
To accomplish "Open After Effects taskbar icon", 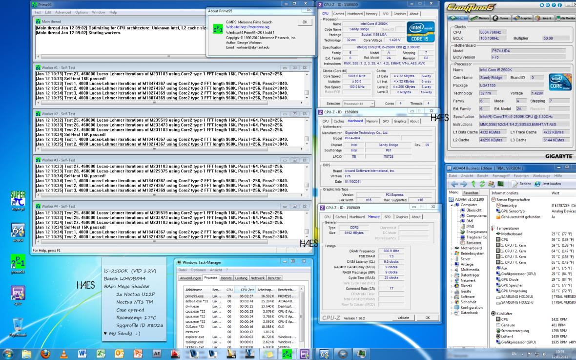I will tap(157, 354).
